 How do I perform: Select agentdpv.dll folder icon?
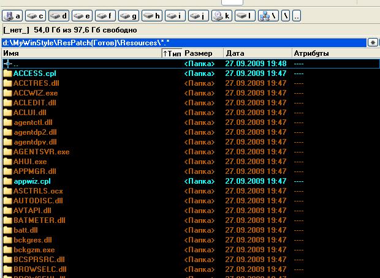[x=8, y=142]
